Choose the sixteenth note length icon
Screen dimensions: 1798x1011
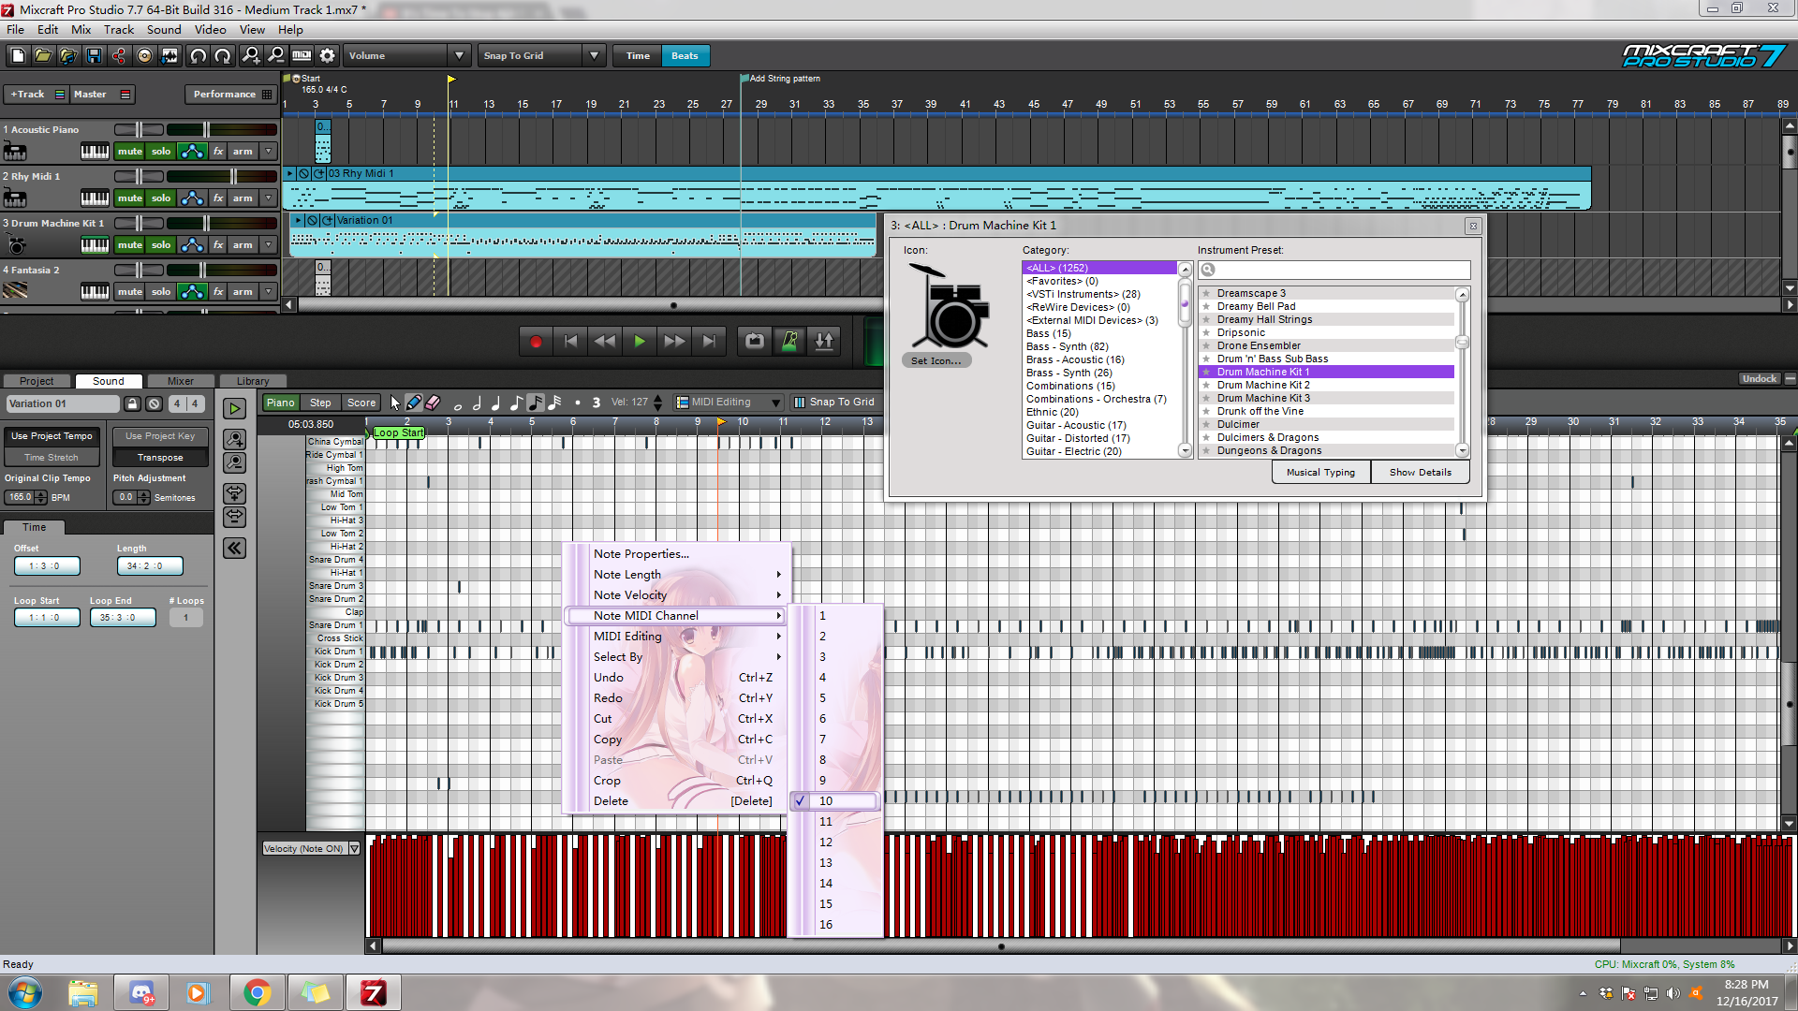[536, 403]
